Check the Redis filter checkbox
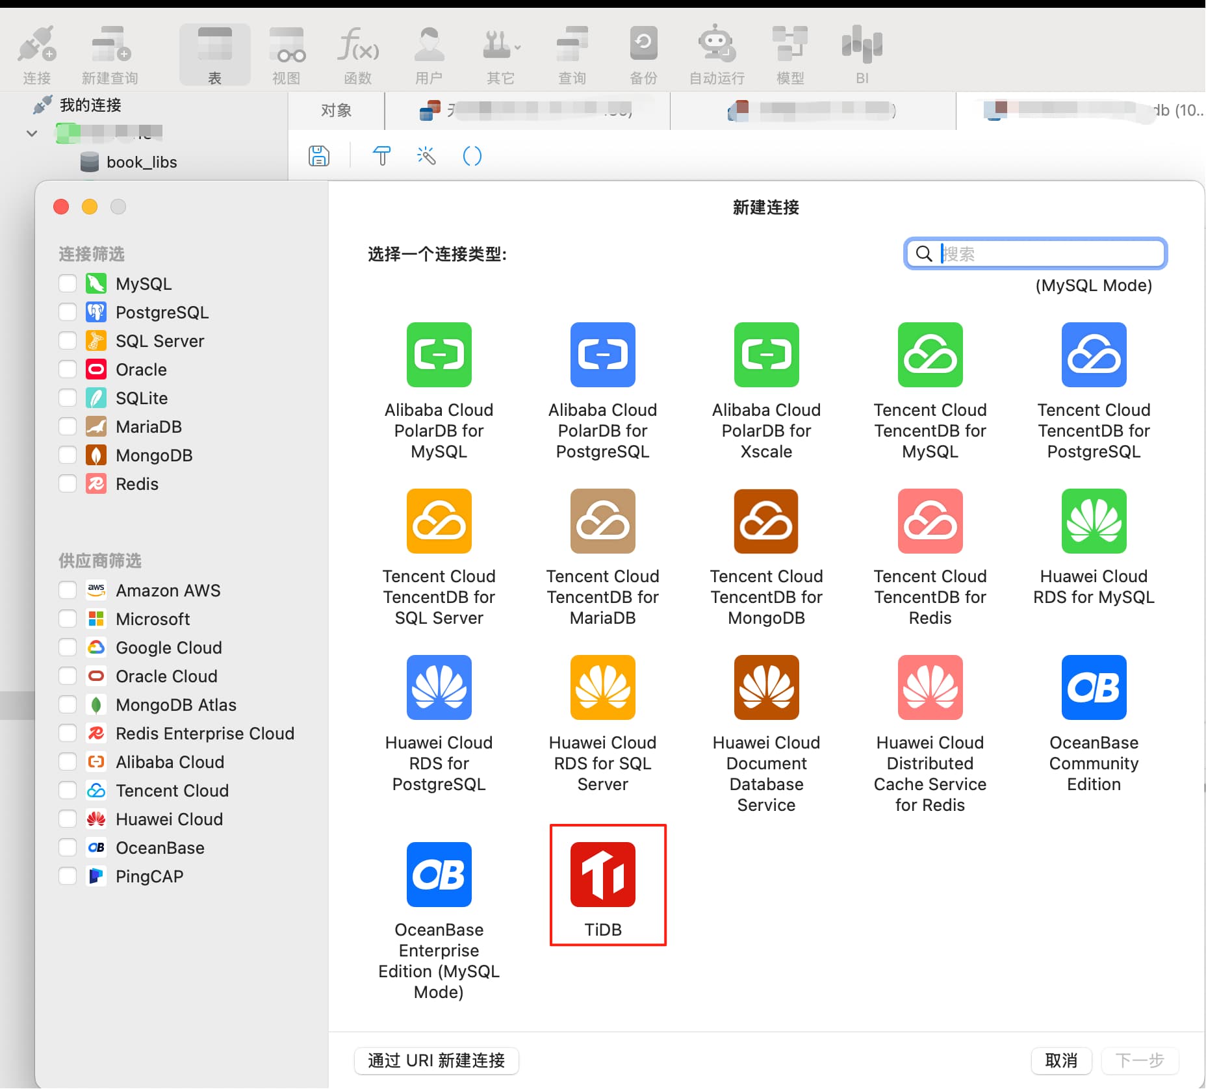The height and width of the screenshot is (1089, 1206). point(68,483)
